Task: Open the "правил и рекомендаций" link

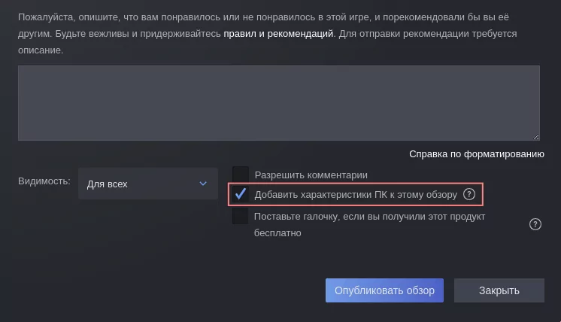Action: 277,35
